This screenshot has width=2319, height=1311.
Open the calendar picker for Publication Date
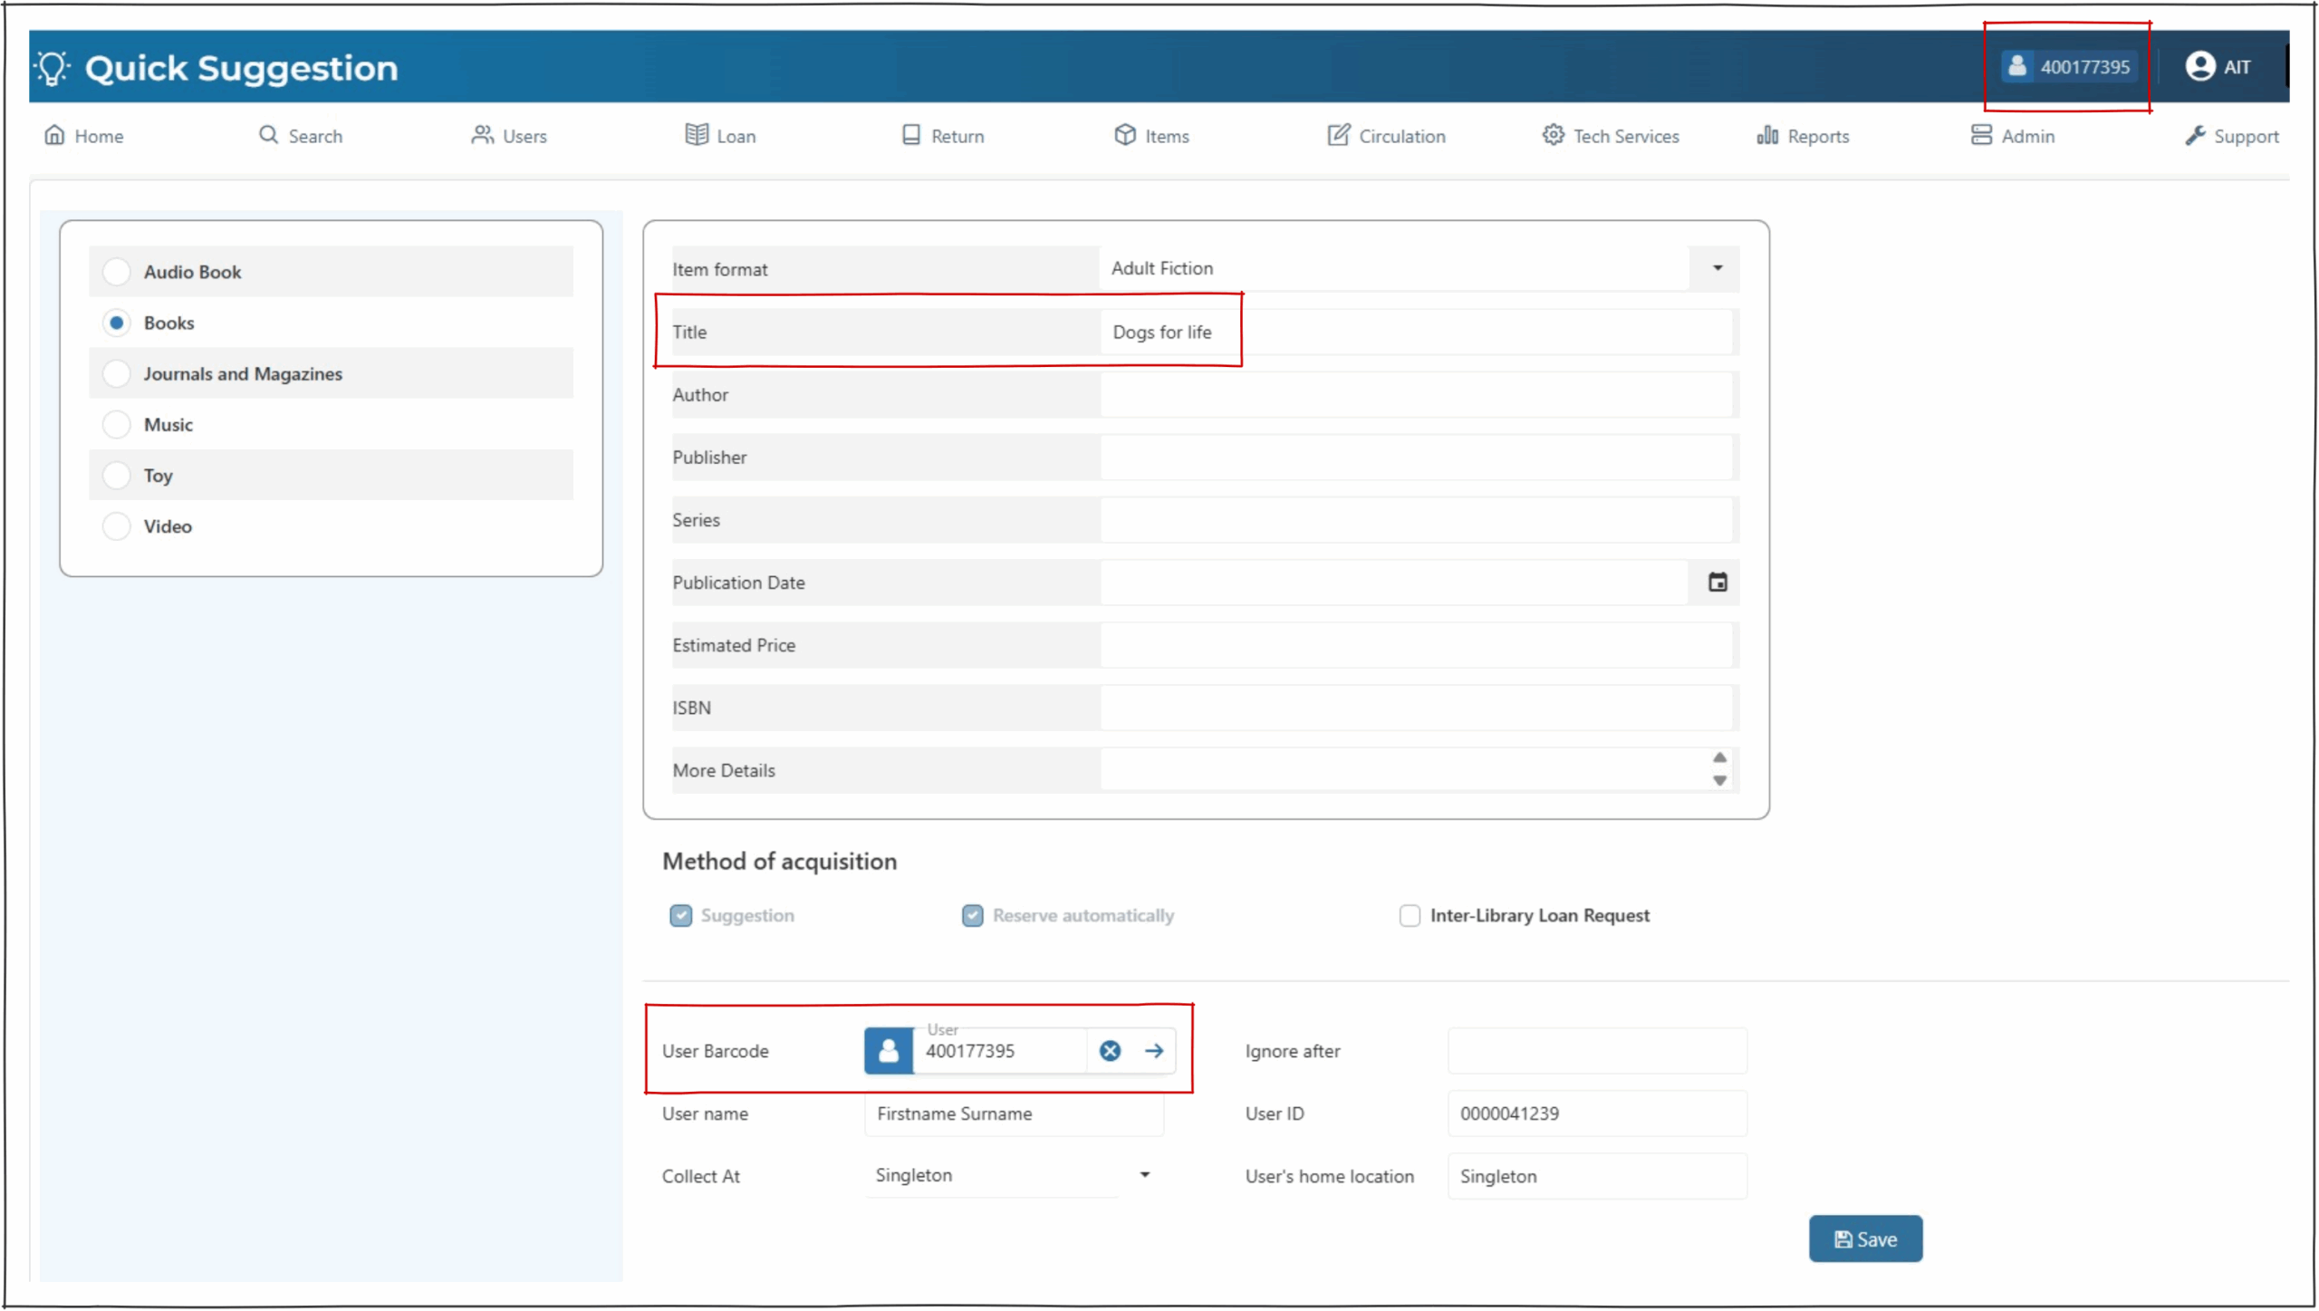1717,583
